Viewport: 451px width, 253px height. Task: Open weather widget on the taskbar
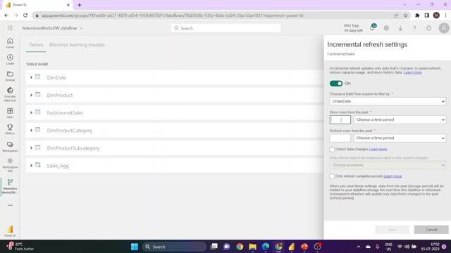pos(20,247)
